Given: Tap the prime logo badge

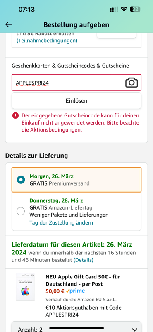Looking at the screenshot, I should click(x=75, y=291).
